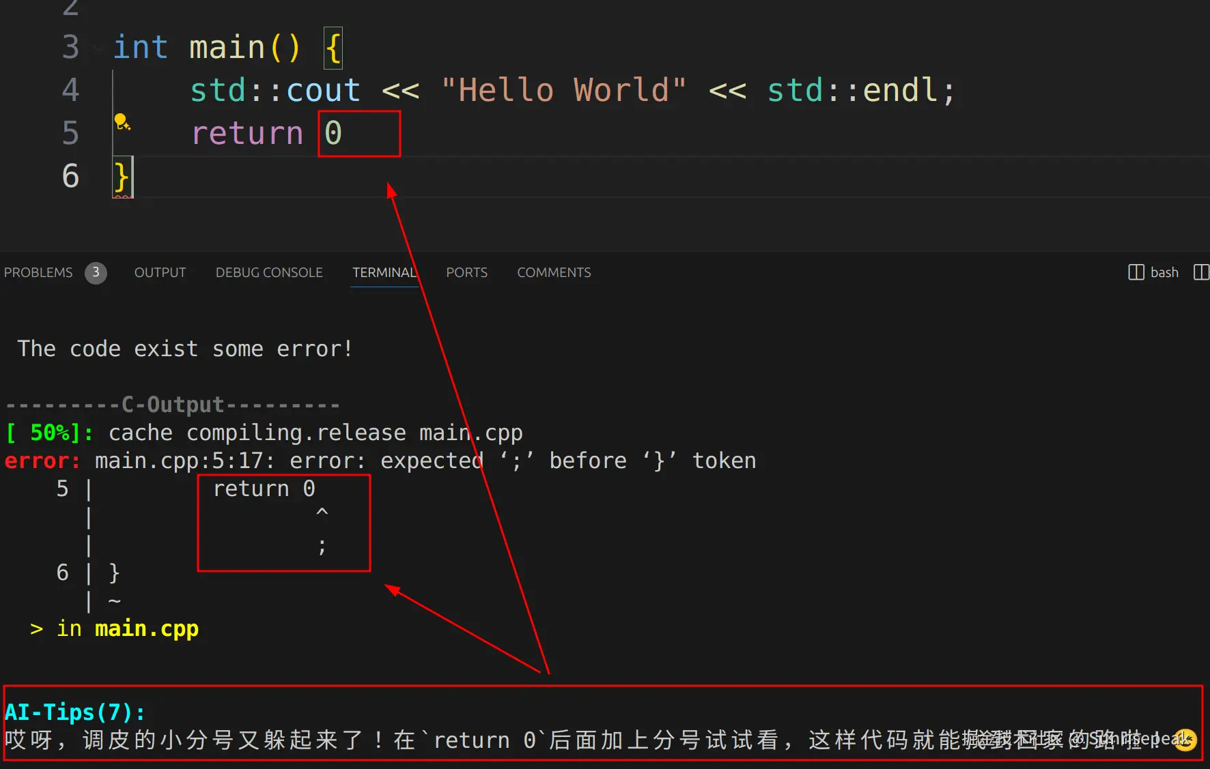1210x769 pixels.
Task: Click 'return 0' in the terminal error snippet
Action: pyautogui.click(x=264, y=489)
